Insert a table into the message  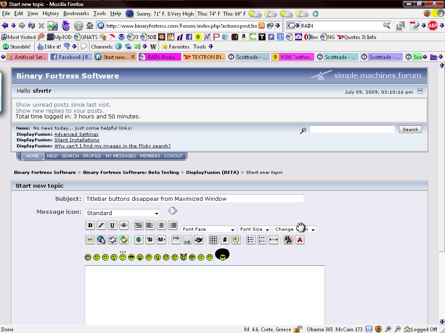coord(213,240)
